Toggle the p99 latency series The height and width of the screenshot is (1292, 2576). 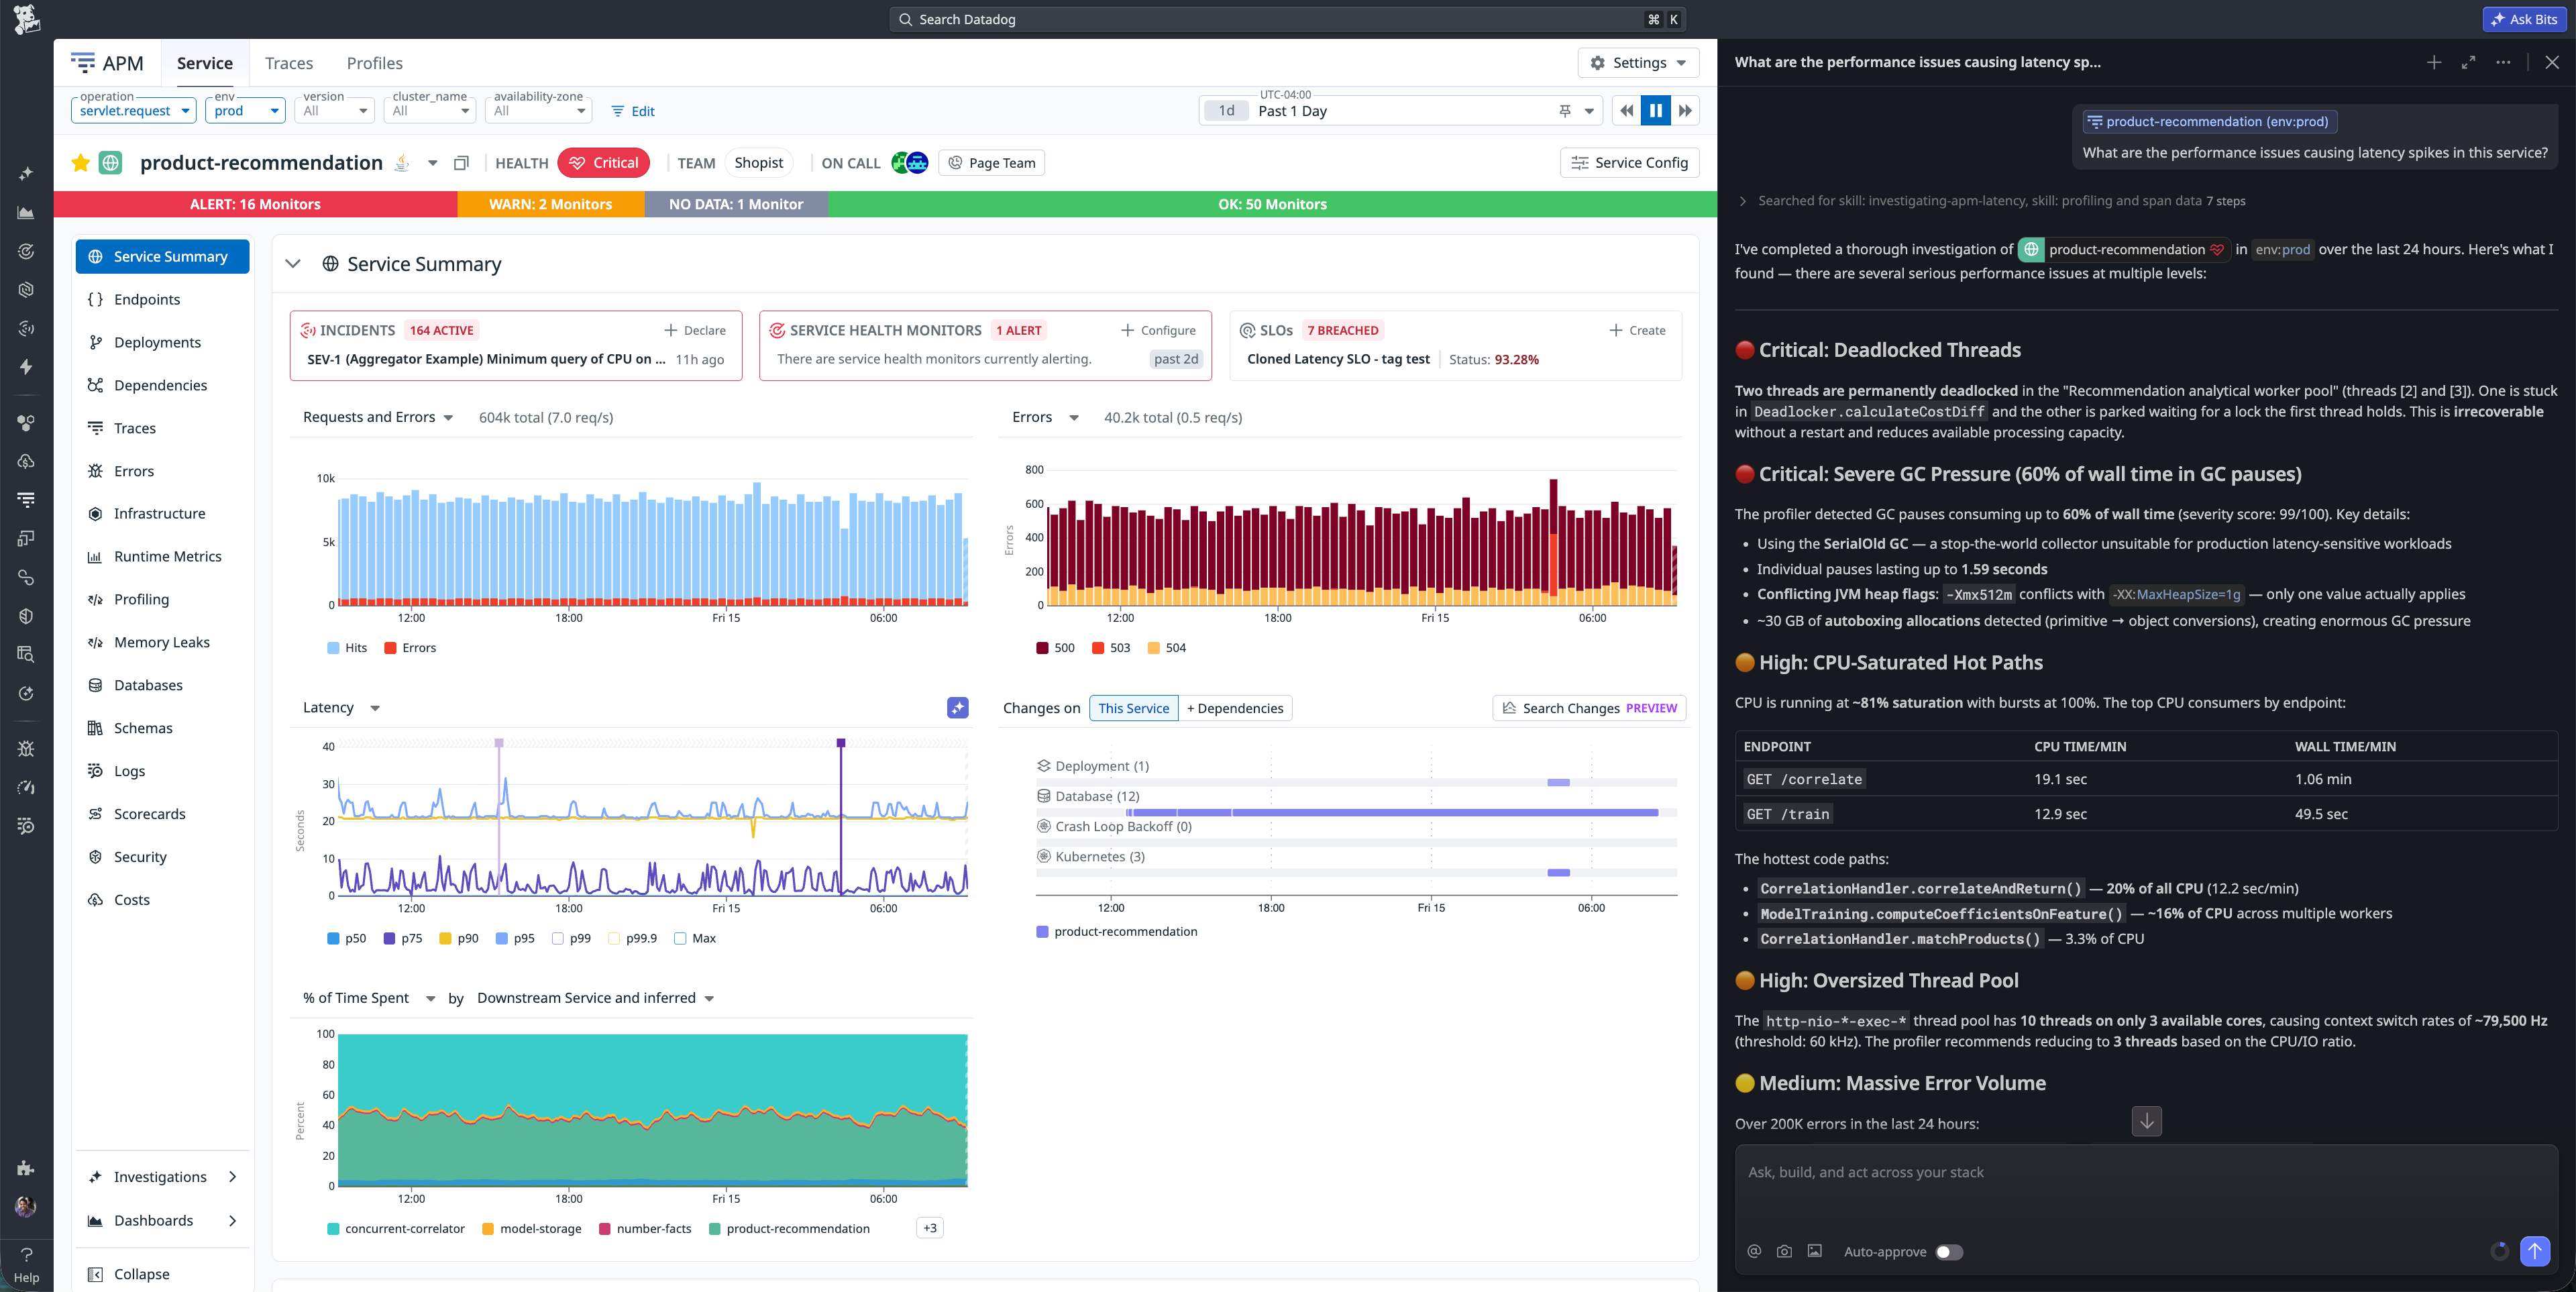coord(571,938)
